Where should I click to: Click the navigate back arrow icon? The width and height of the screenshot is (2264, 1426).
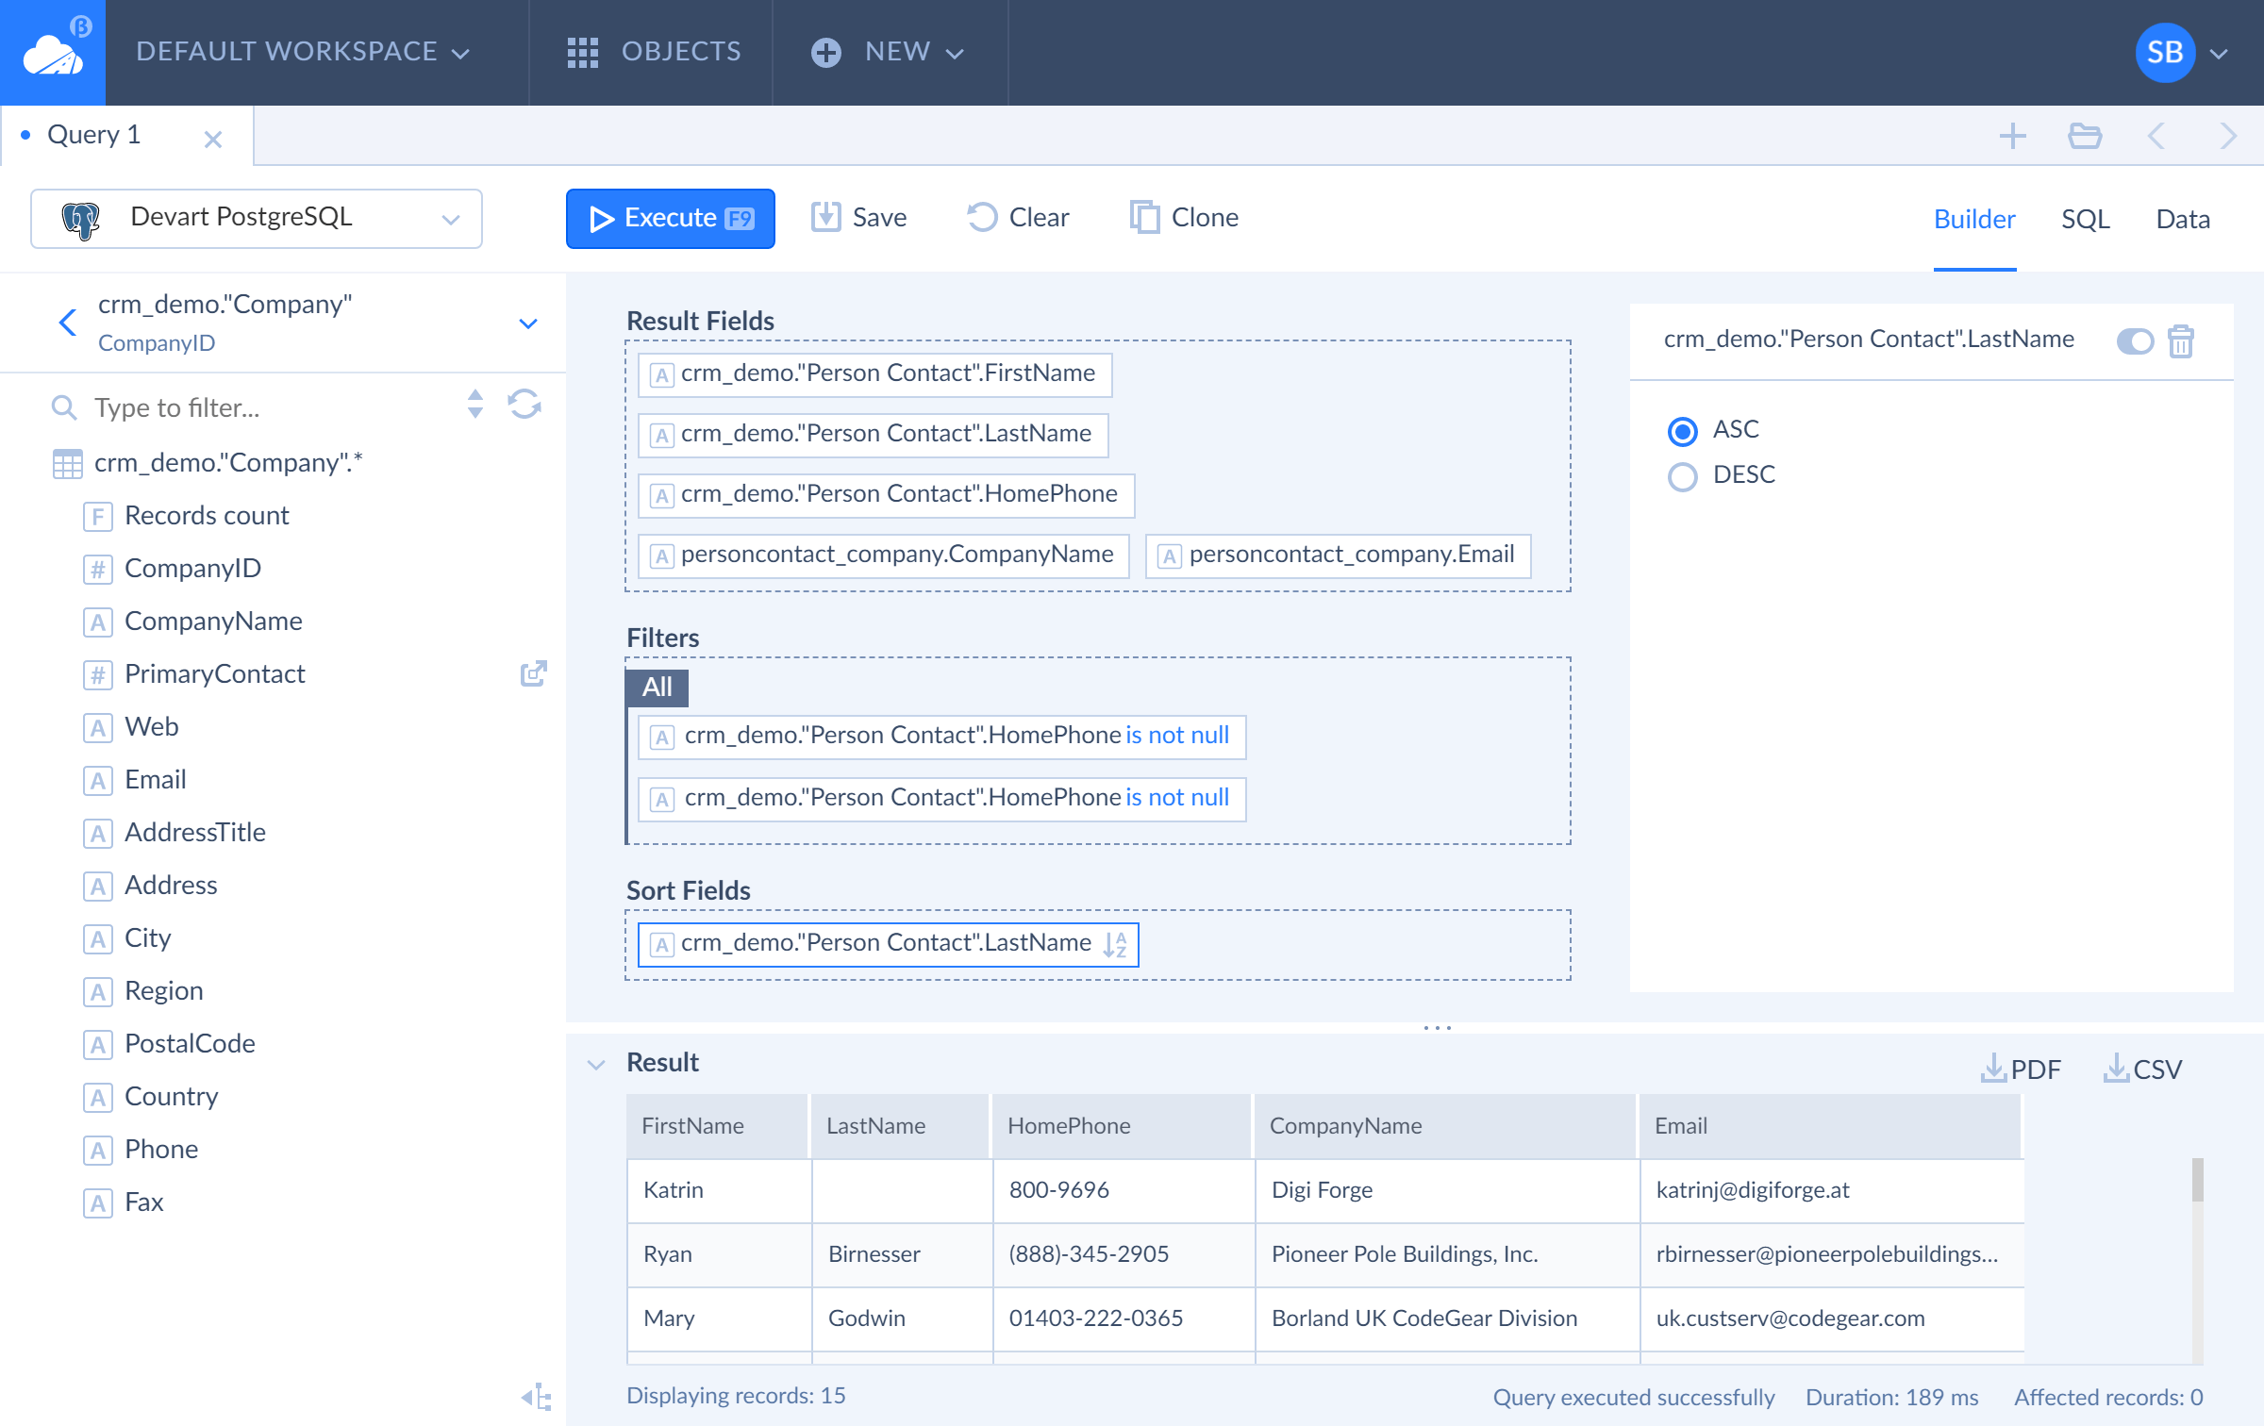pos(2156,137)
